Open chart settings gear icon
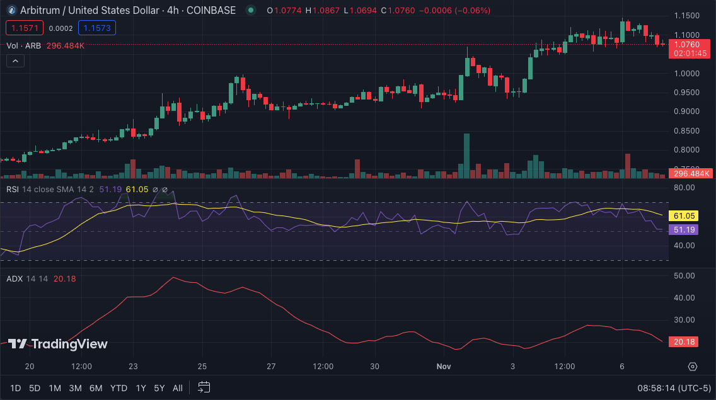 pyautogui.click(x=693, y=366)
